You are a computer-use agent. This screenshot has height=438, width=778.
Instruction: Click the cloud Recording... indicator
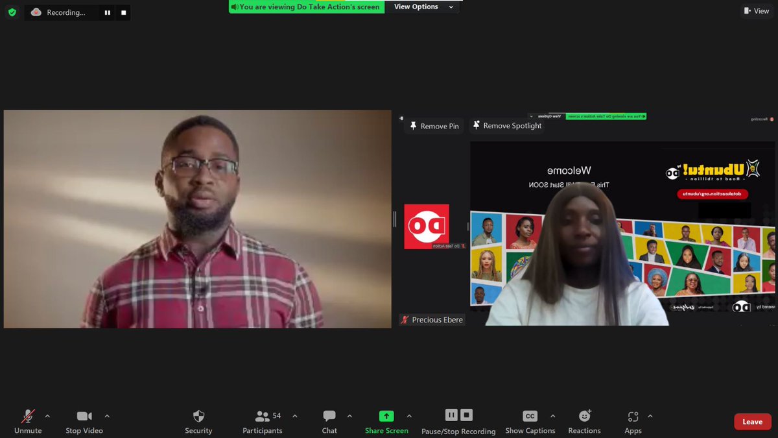coord(58,12)
